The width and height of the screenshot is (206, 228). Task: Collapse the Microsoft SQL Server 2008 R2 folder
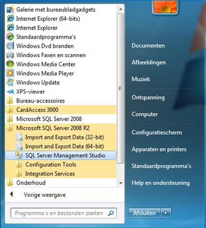(x=61, y=128)
